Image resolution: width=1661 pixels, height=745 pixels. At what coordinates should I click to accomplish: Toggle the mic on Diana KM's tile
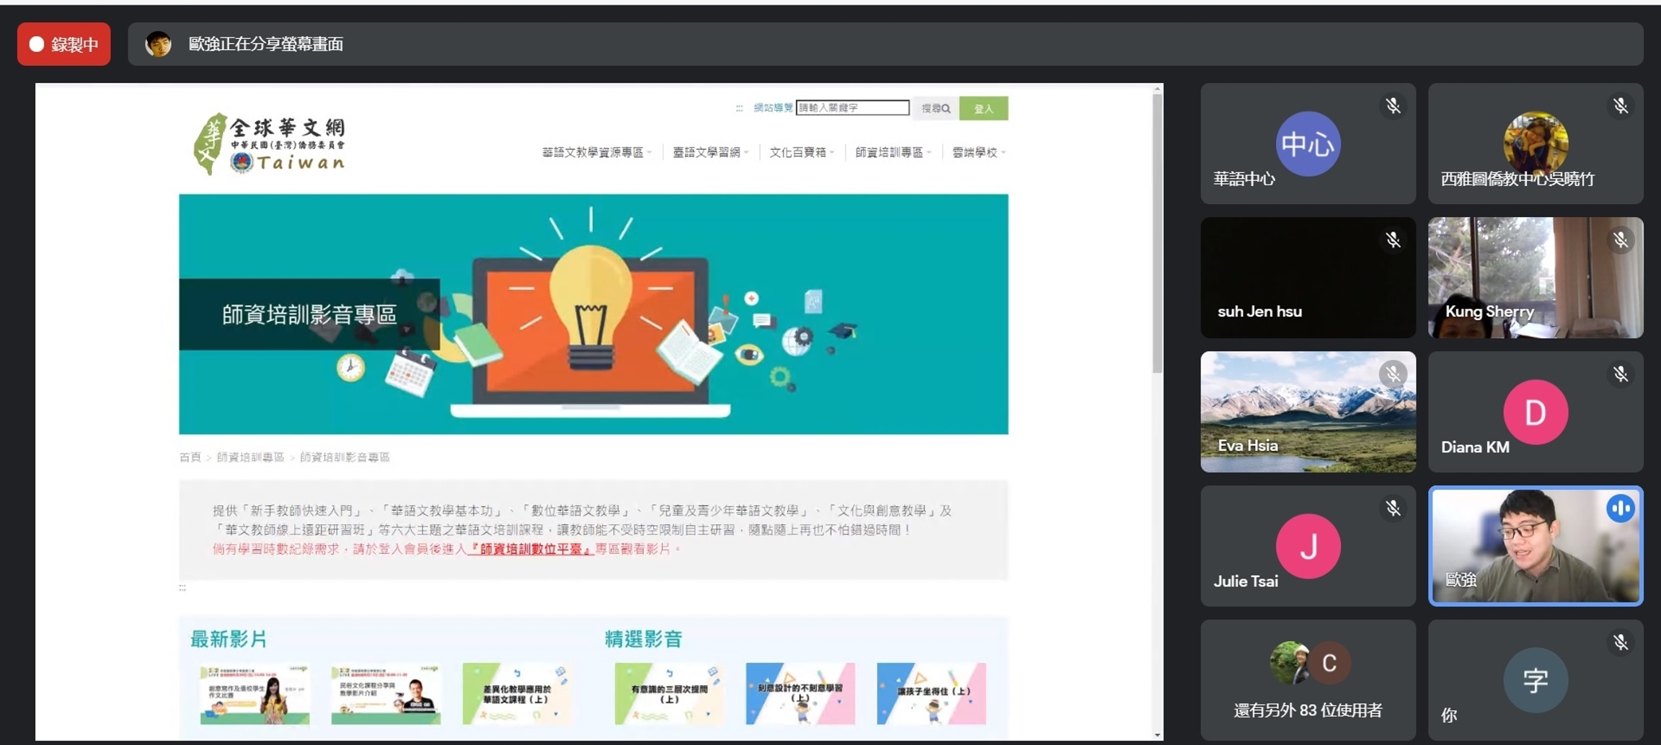click(x=1621, y=374)
